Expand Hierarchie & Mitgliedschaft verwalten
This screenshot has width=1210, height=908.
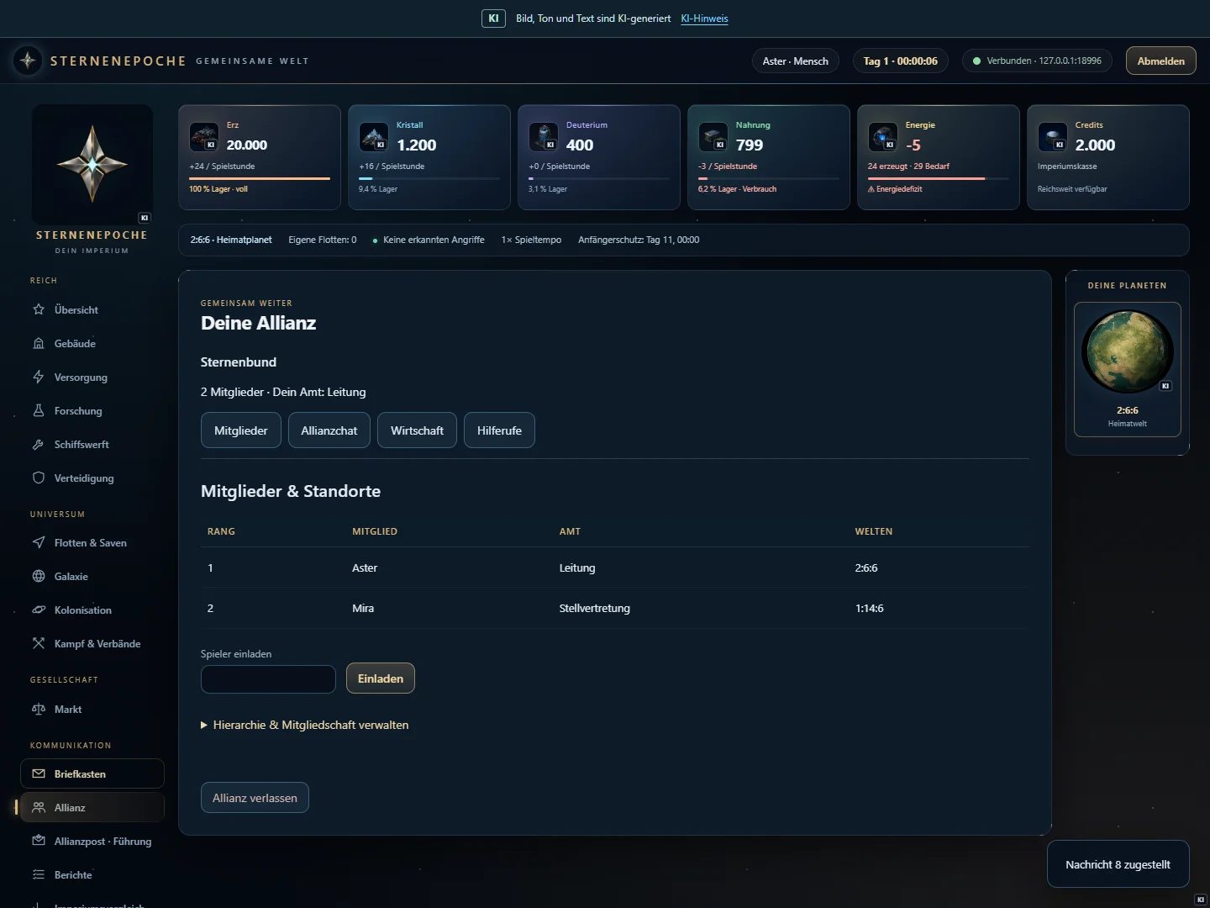pyautogui.click(x=305, y=725)
